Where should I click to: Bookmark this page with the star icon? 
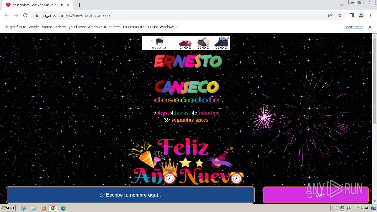[x=340, y=16]
